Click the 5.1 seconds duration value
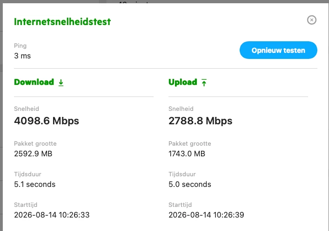329x231 pixels. 35,184
